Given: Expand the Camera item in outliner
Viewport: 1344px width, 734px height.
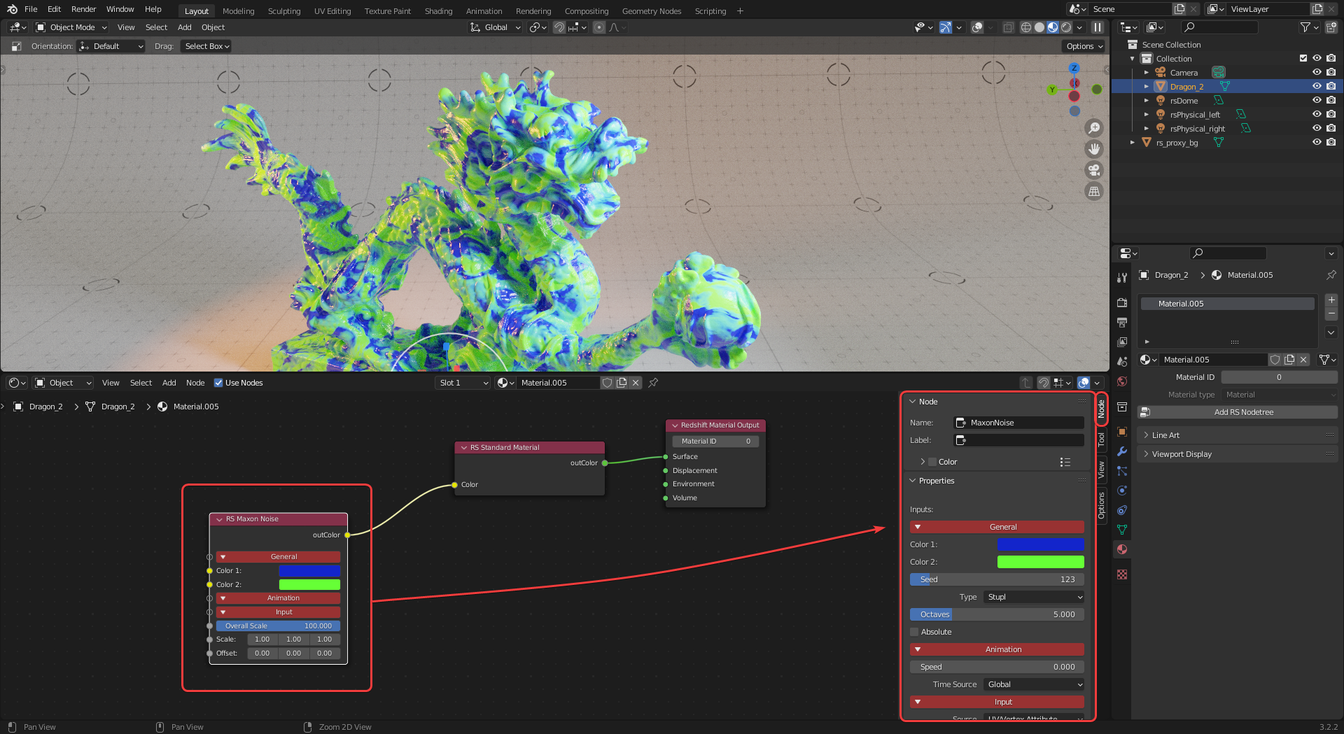Looking at the screenshot, I should point(1147,73).
